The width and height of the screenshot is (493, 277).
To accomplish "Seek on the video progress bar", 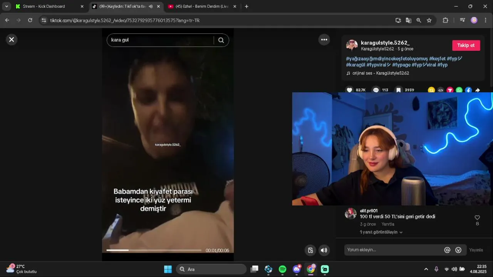I will tap(154, 250).
